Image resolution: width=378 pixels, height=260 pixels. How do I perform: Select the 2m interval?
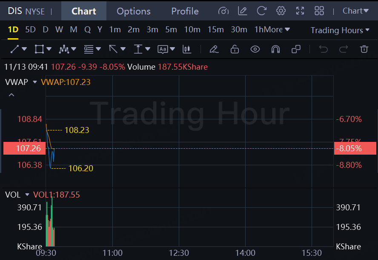tap(134, 30)
